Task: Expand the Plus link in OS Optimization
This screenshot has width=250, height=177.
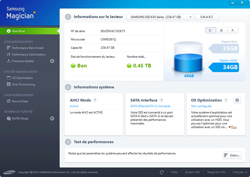Action: 233,127
